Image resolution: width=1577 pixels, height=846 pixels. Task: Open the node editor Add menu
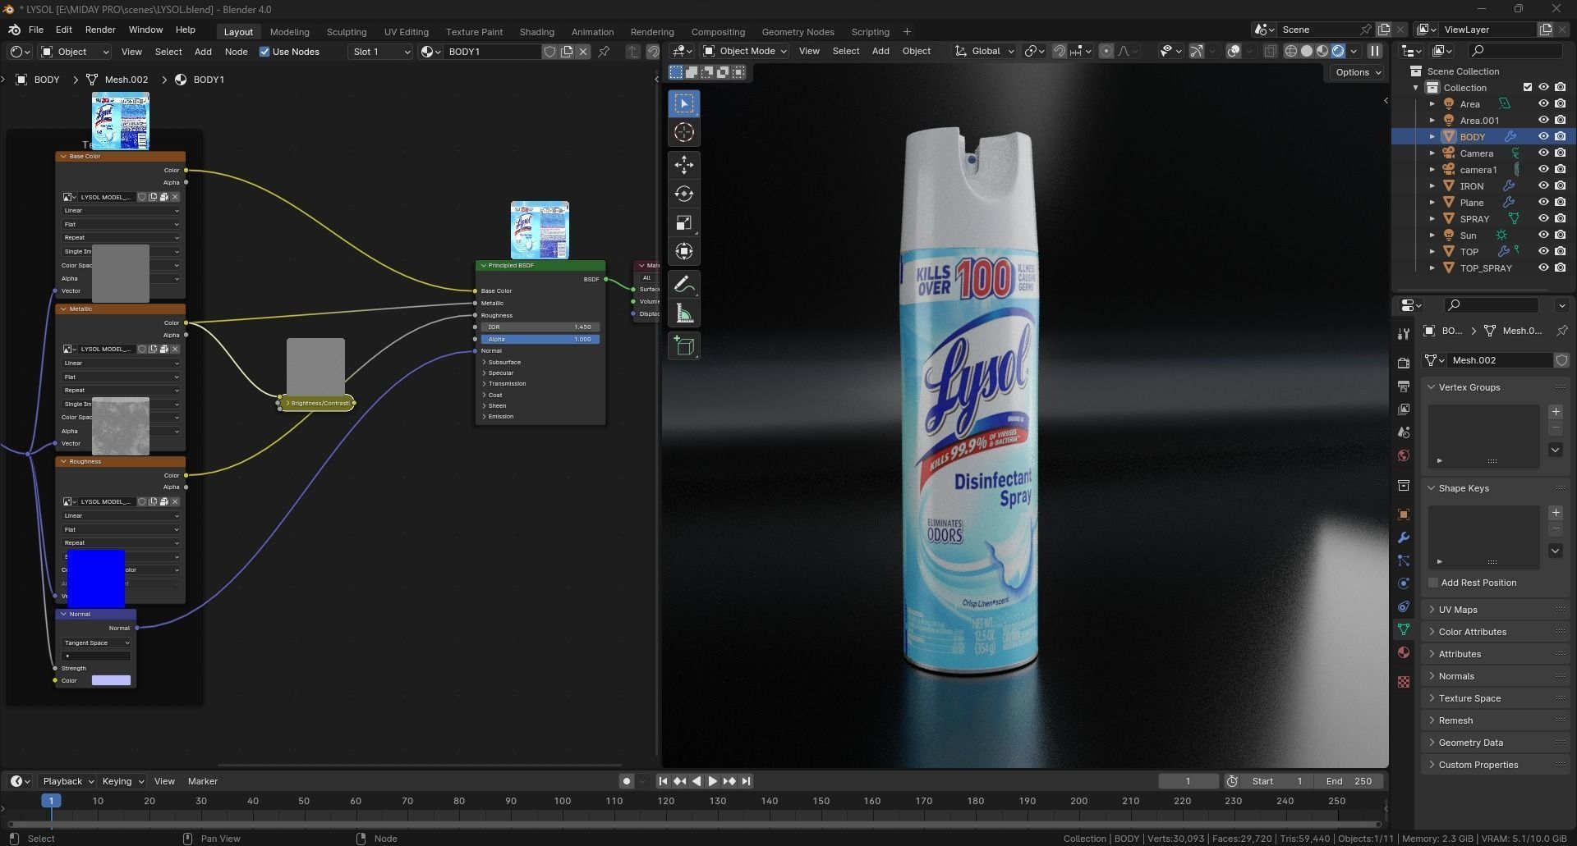(x=203, y=52)
